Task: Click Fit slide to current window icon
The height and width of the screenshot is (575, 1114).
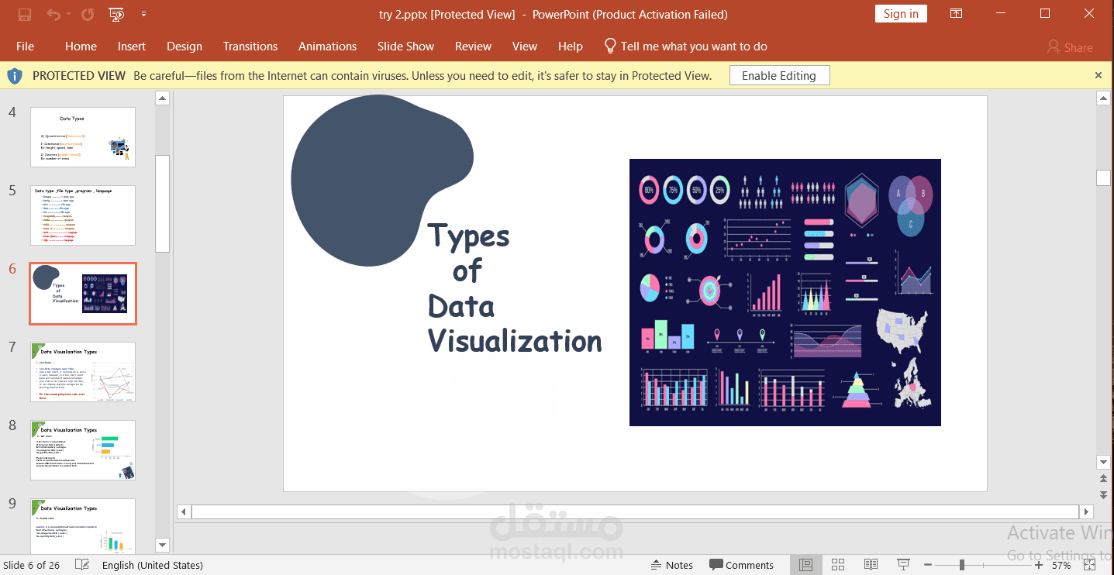Action: [x=1089, y=565]
